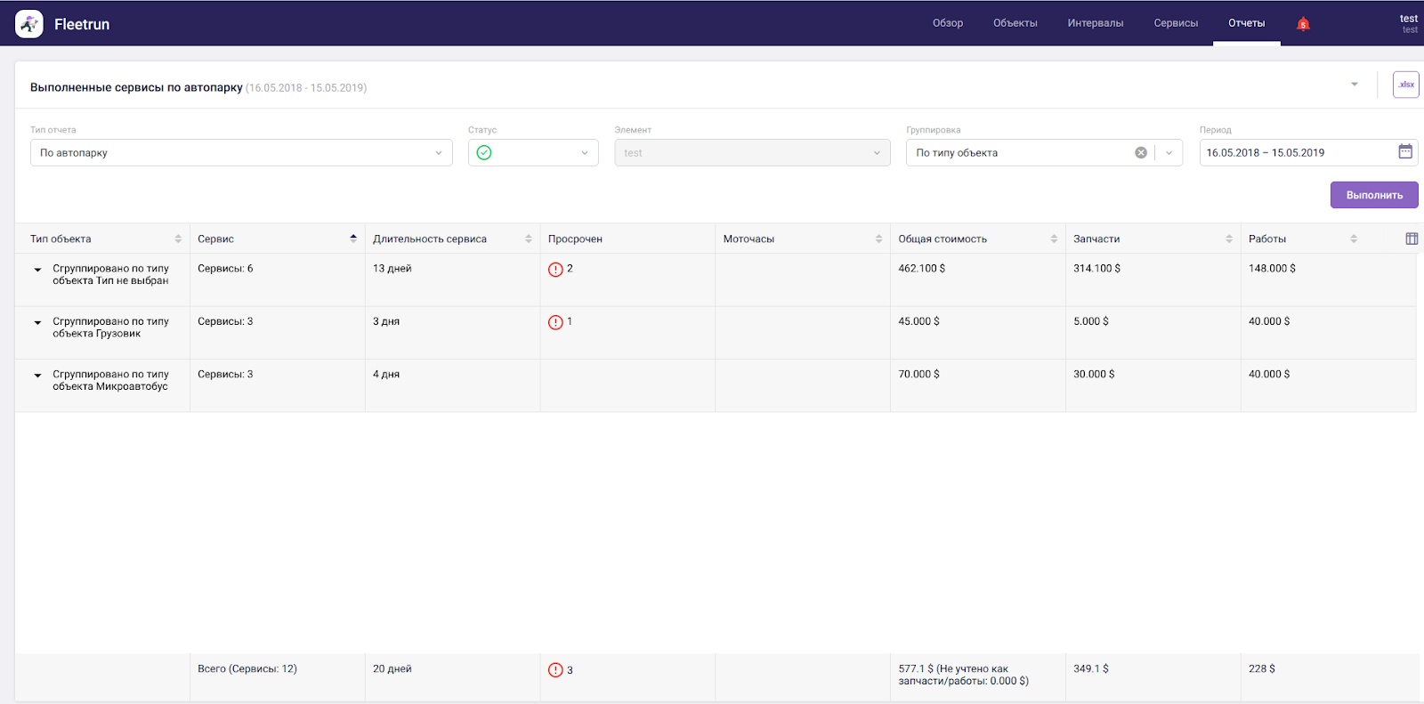
Task: Collapse the Микроавтобус group row
Action: click(37, 376)
